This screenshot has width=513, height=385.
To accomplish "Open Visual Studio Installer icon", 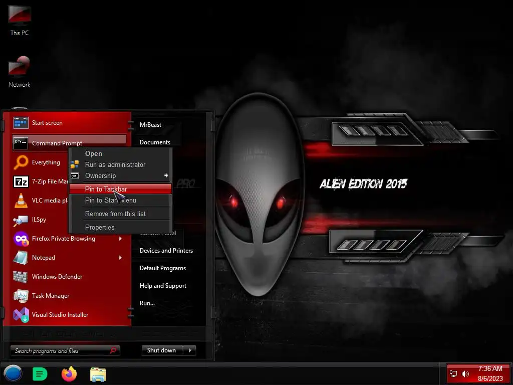I will [x=21, y=315].
